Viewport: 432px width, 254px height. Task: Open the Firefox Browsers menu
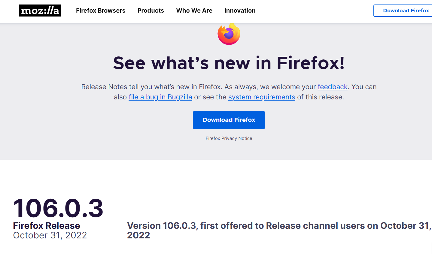click(x=101, y=11)
